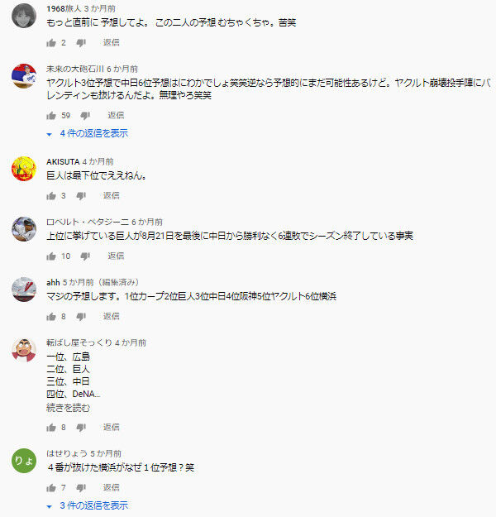Like AKISUTA's comment about 巨人

coord(51,196)
